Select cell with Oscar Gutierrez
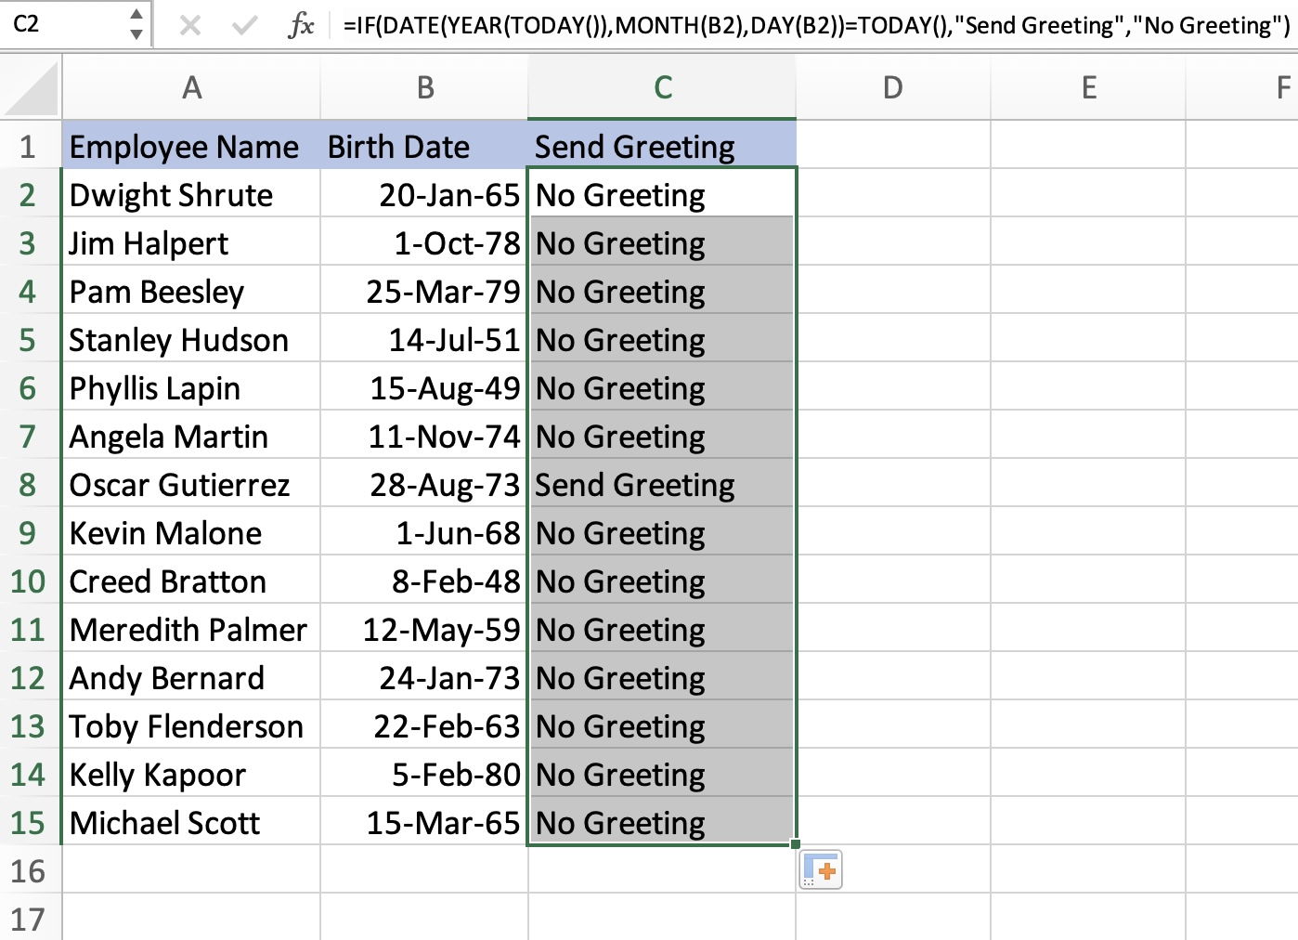 (x=191, y=484)
